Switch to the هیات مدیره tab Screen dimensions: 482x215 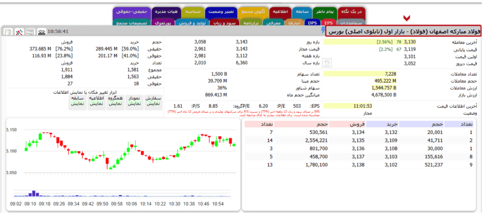[x=161, y=11]
